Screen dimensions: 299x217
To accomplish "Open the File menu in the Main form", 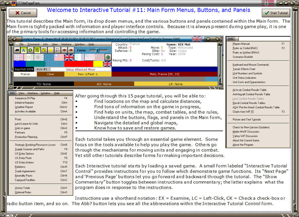I will point(21,44).
